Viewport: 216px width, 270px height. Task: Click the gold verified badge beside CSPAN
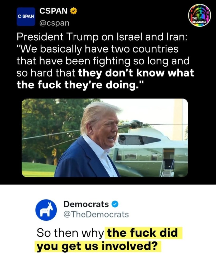click(x=74, y=11)
